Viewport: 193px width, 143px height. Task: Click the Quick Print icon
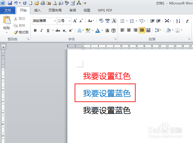pos(43,3)
